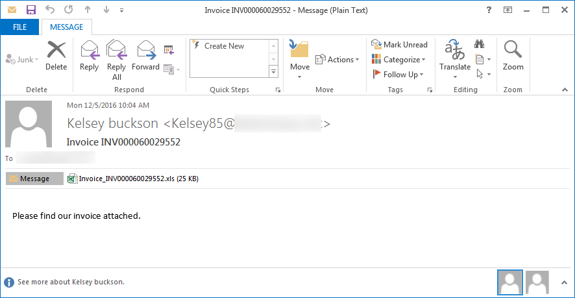Open Outlook Help question mark

tap(489, 10)
